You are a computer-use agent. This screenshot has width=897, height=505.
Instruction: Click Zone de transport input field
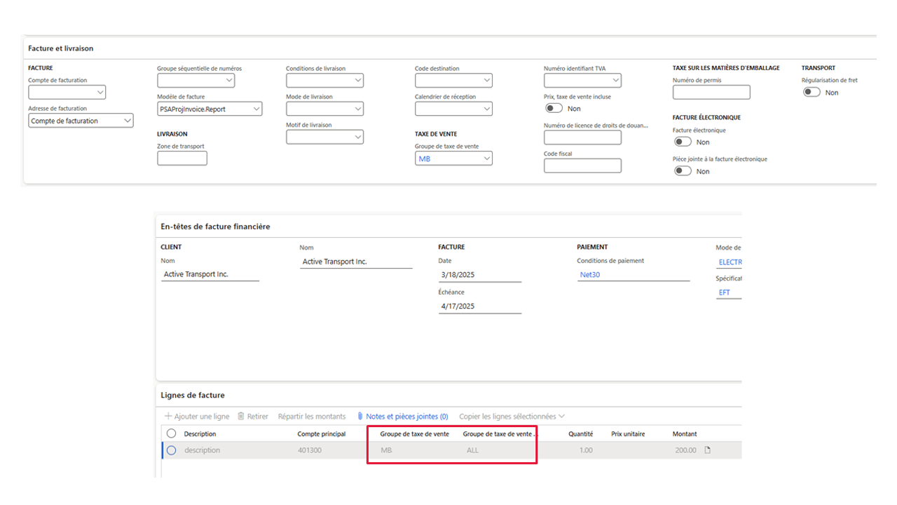pyautogui.click(x=182, y=159)
